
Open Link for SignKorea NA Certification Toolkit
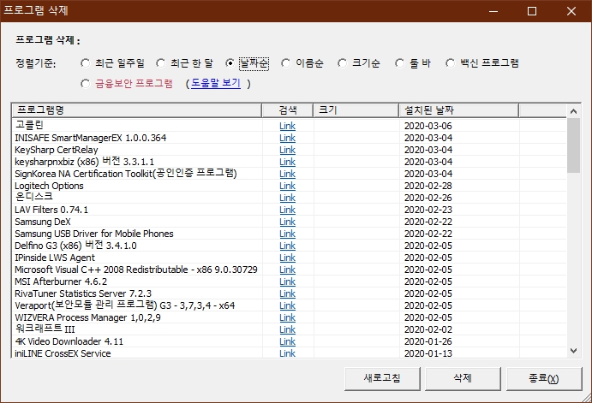pyautogui.click(x=287, y=175)
